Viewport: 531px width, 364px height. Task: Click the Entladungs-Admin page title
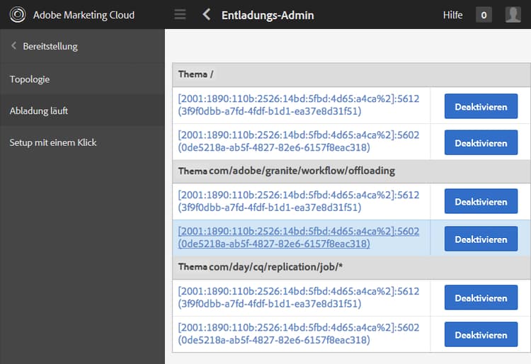click(x=268, y=16)
